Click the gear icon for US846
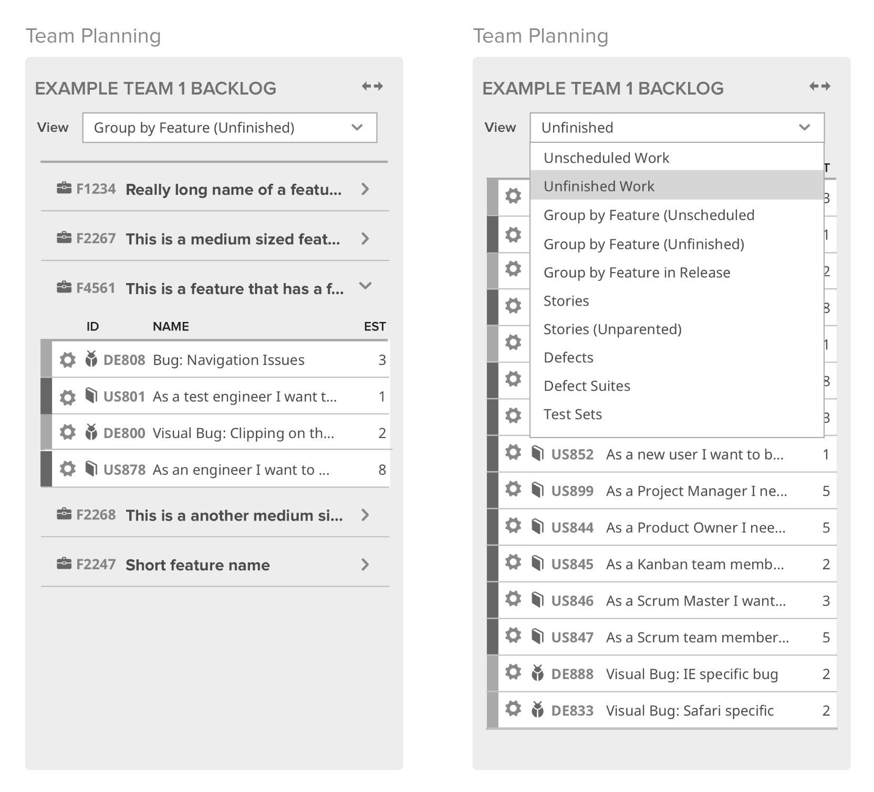The width and height of the screenshot is (874, 792). (x=513, y=599)
